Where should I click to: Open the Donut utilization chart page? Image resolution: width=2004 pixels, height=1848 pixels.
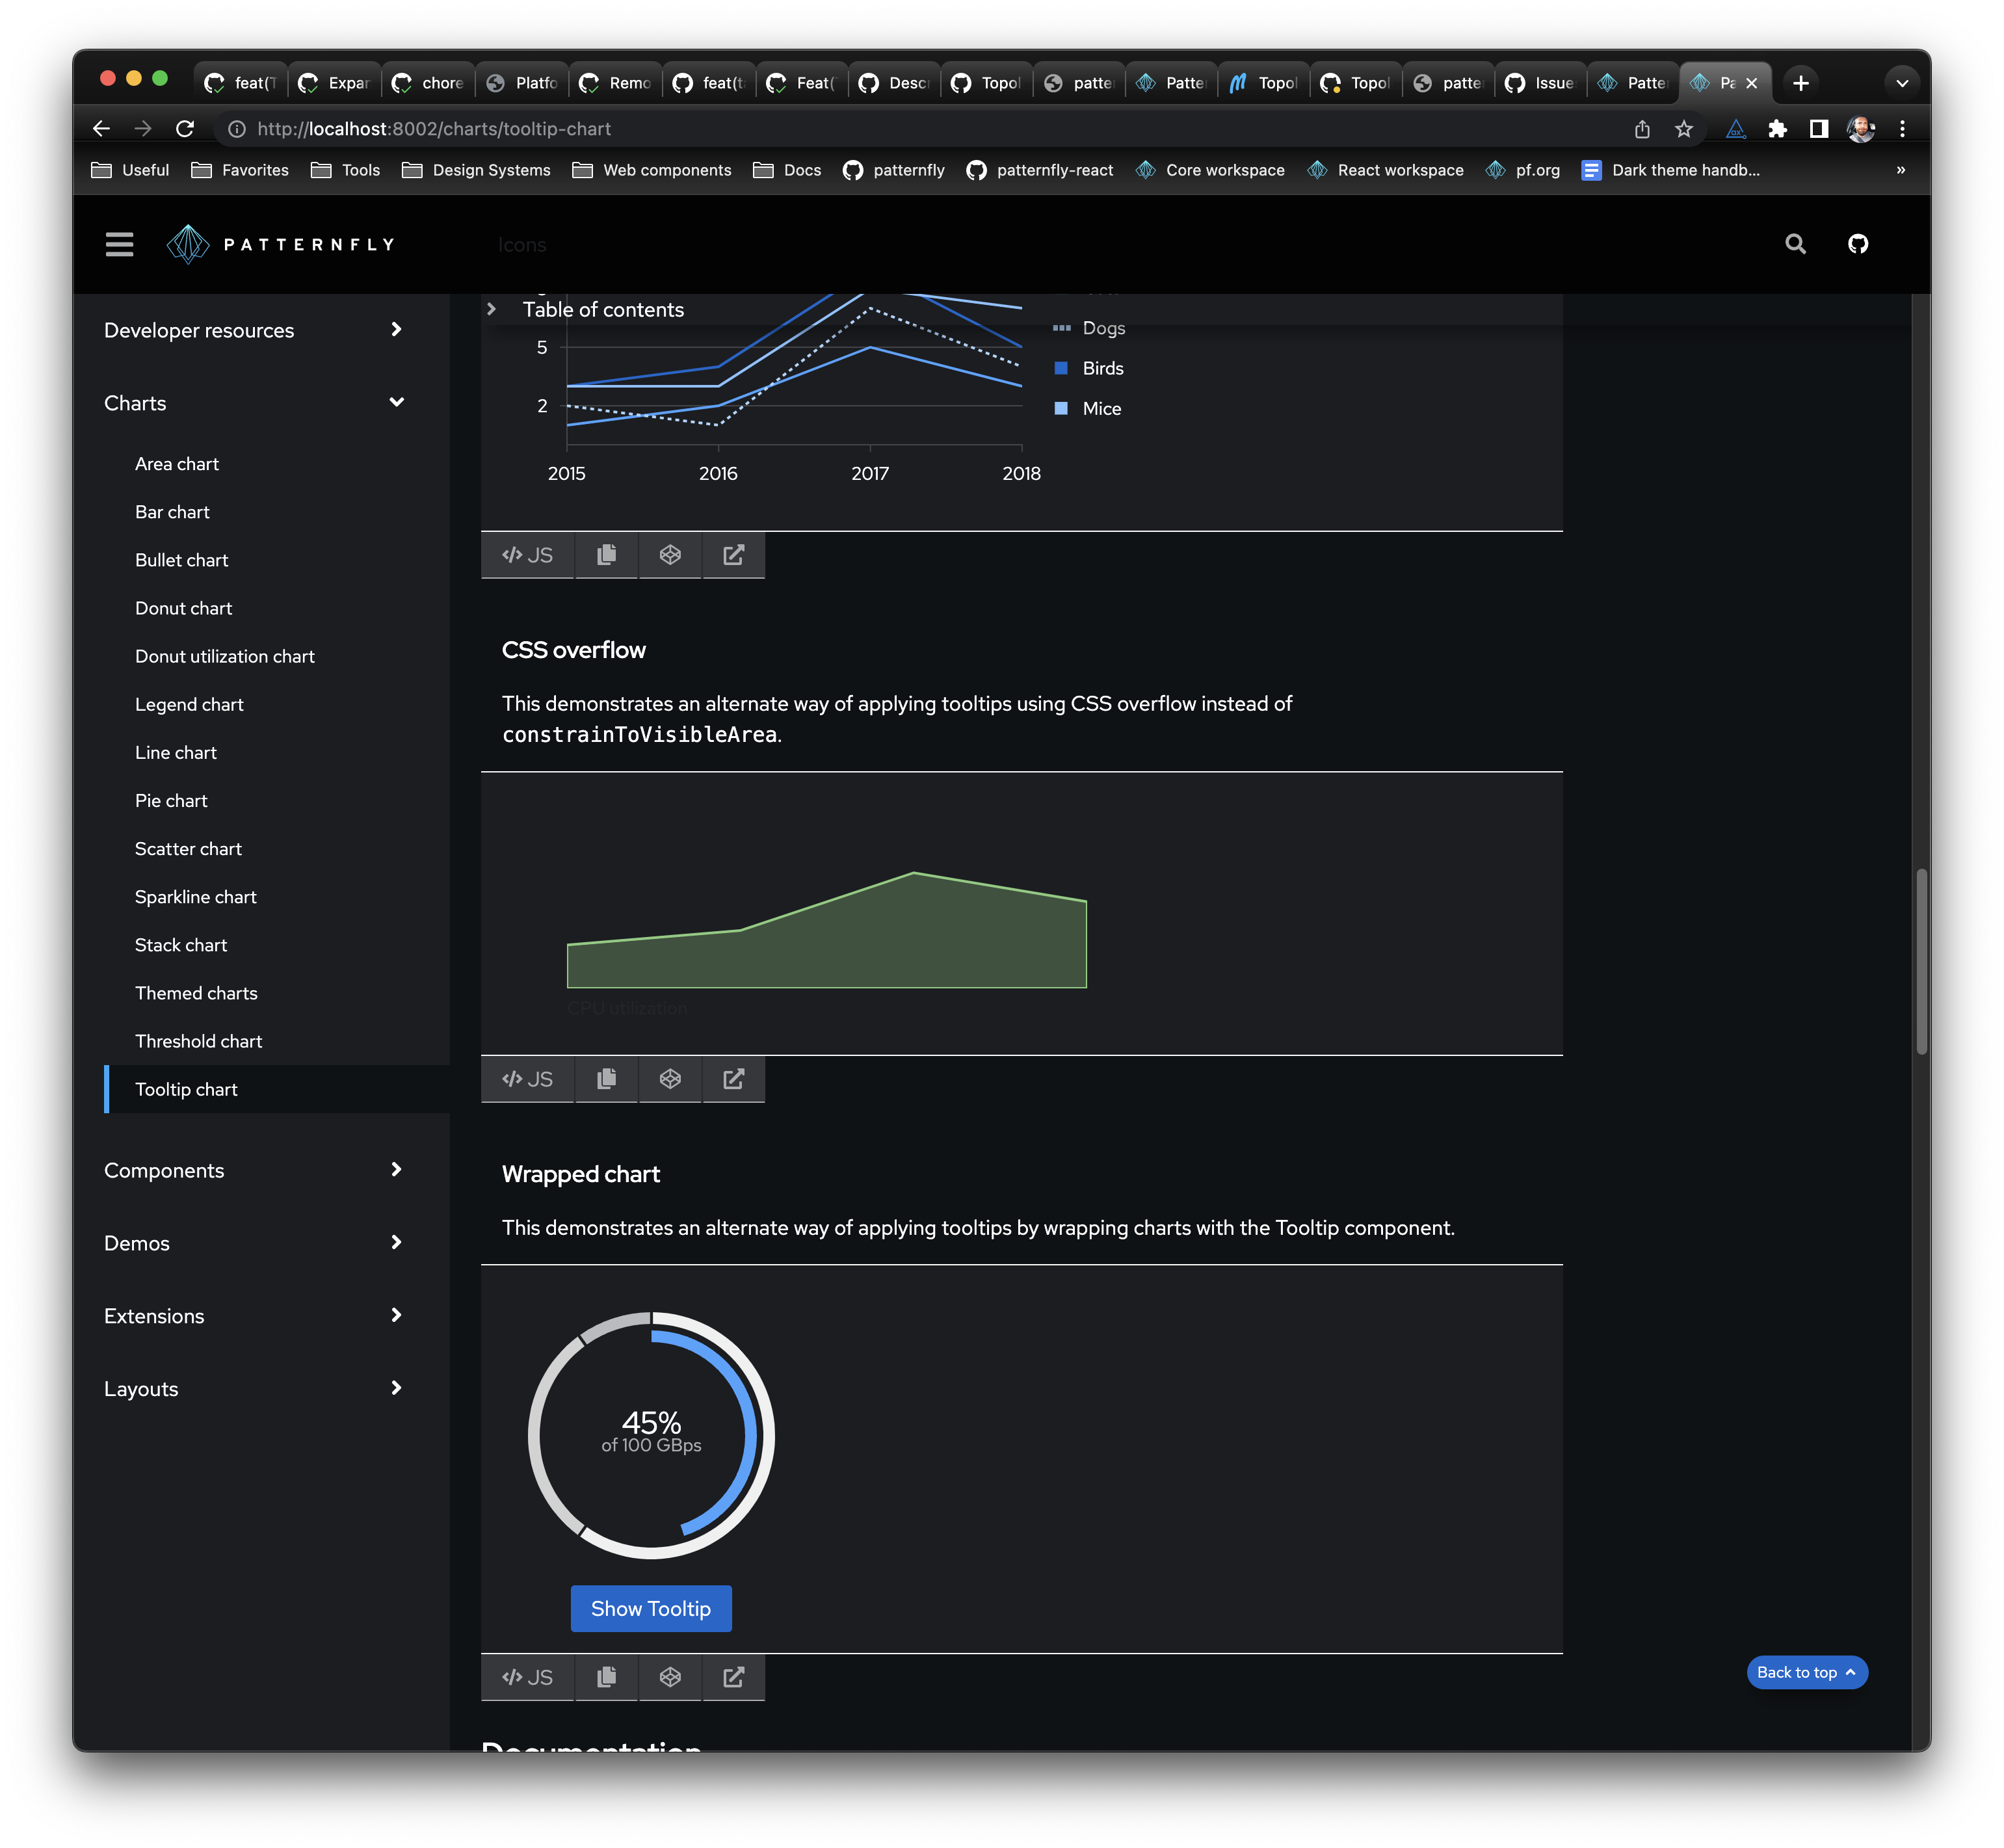pos(225,656)
